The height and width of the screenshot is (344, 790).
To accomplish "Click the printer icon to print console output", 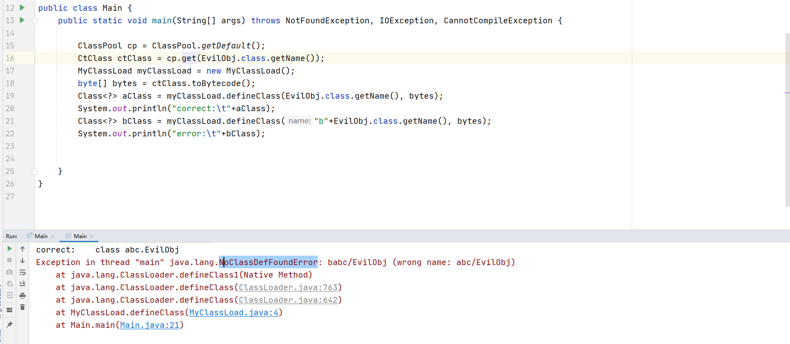I will click(x=22, y=296).
